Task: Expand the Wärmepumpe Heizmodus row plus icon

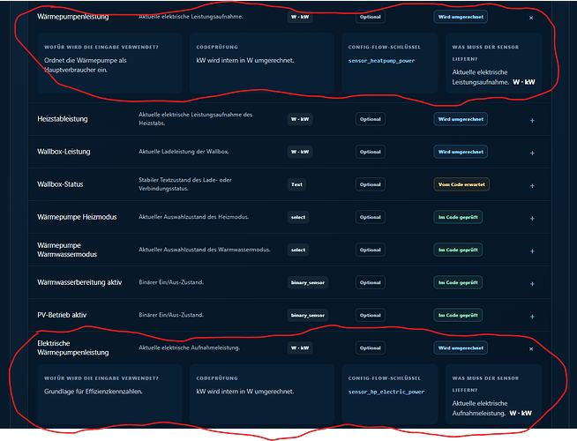Action: coord(532,219)
